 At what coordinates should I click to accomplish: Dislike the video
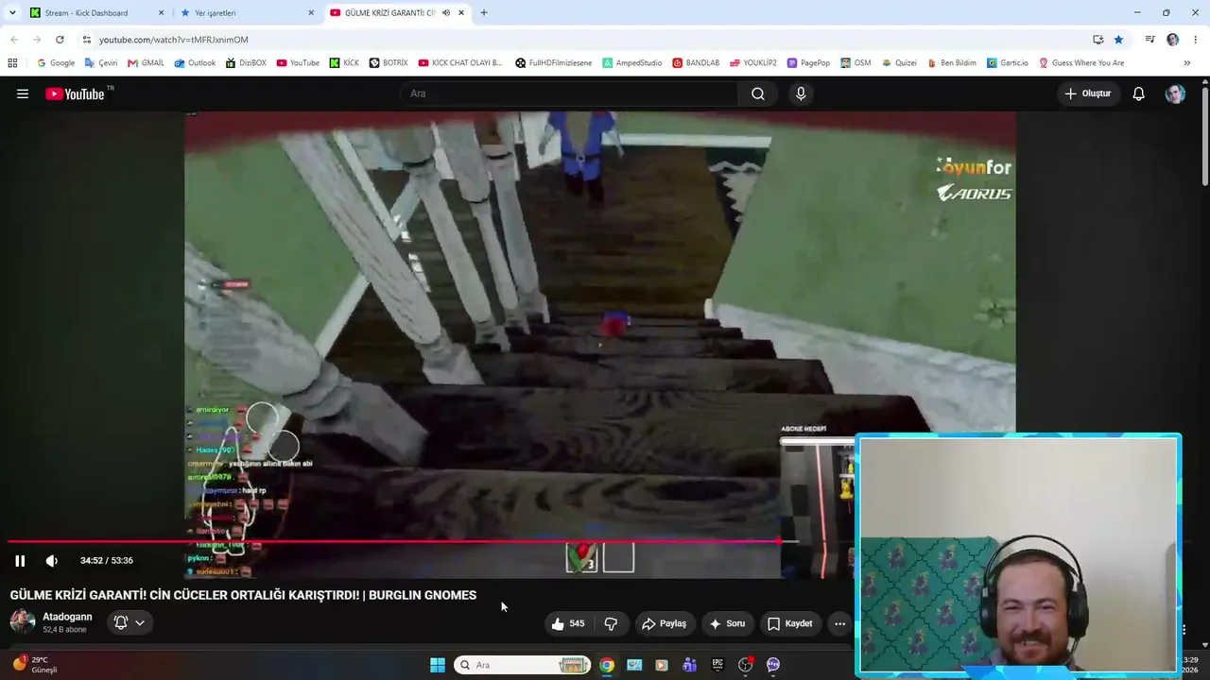point(611,623)
